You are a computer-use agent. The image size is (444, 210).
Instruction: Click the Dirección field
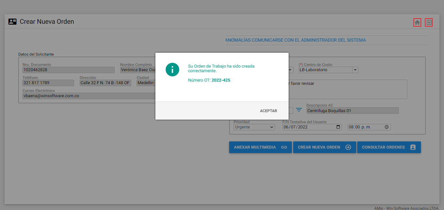(105, 83)
